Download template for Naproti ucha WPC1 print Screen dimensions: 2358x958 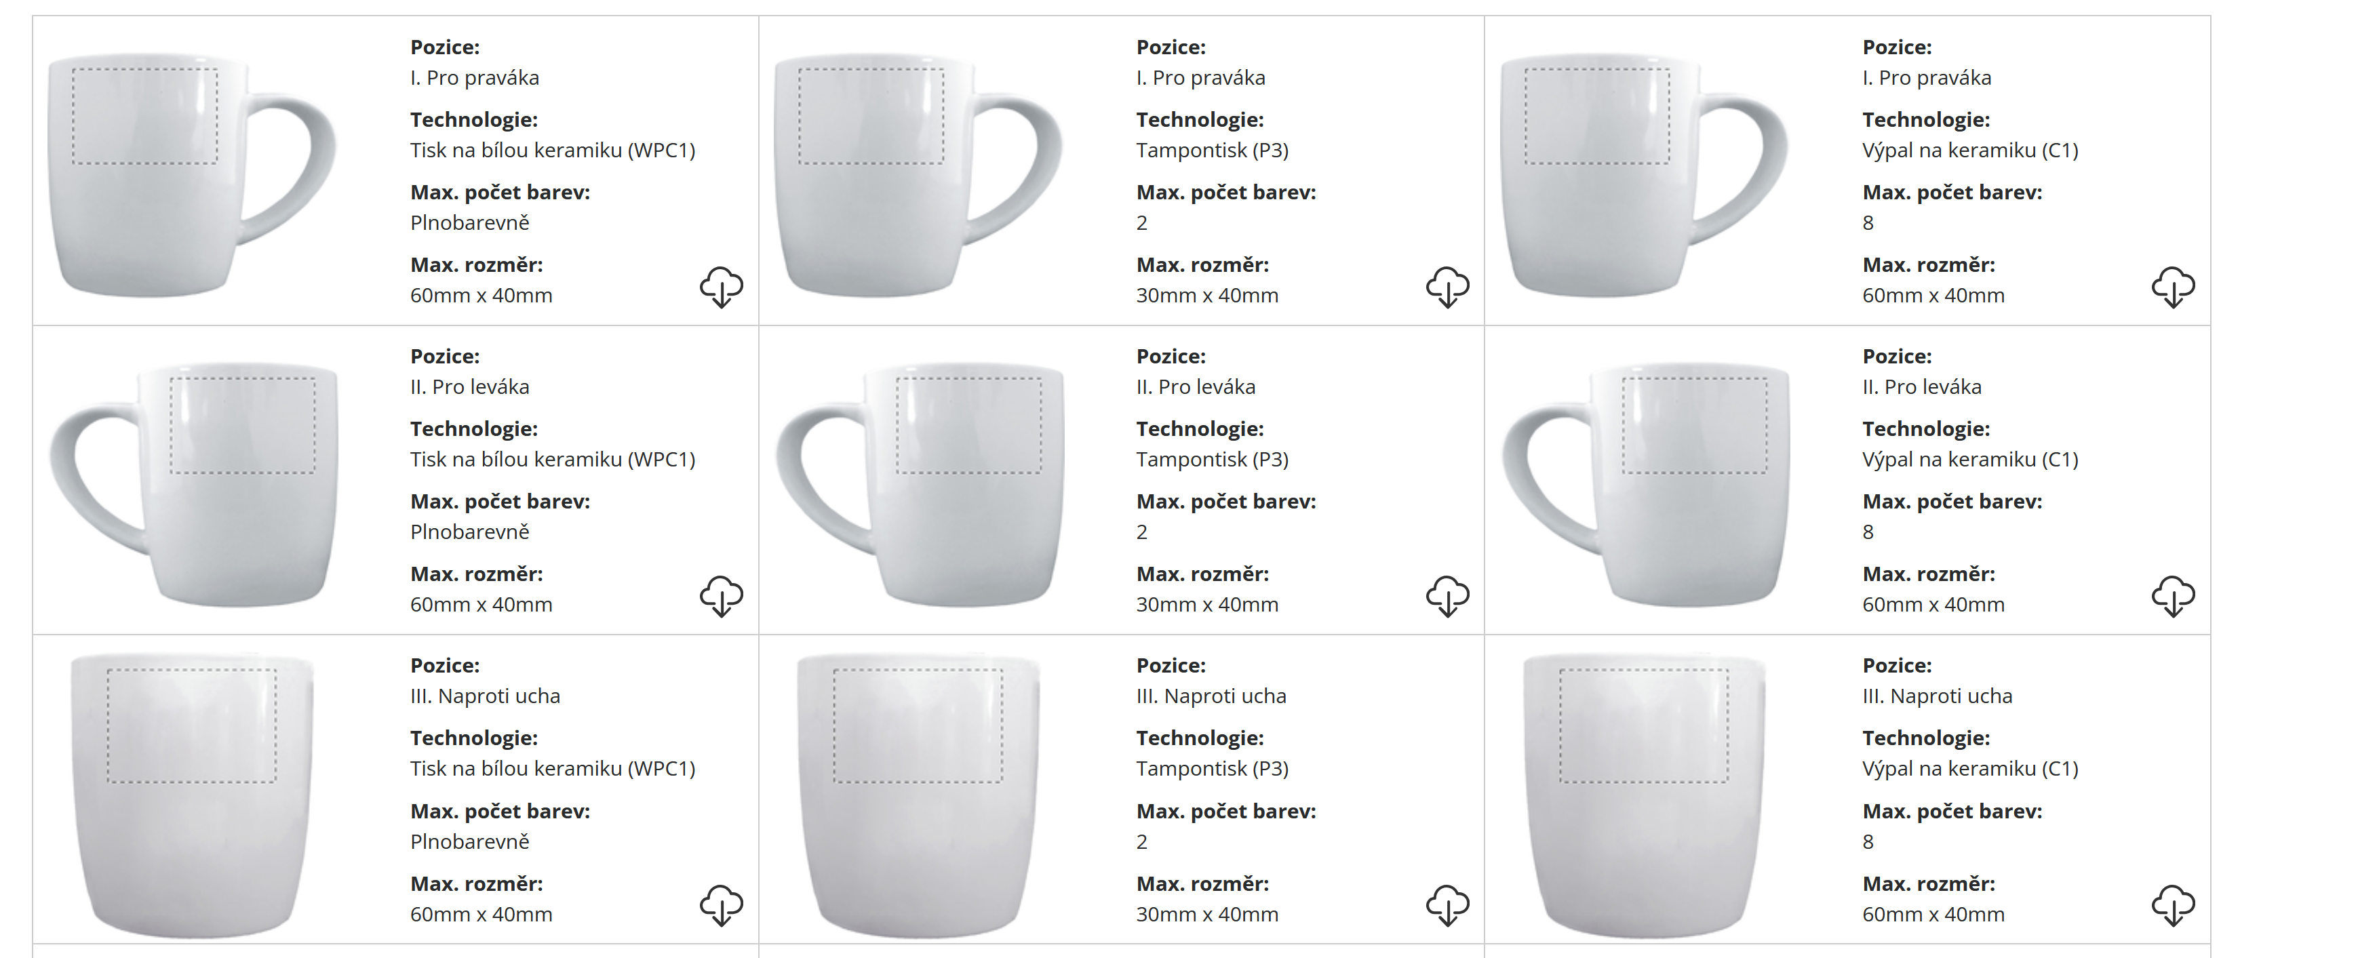722,906
